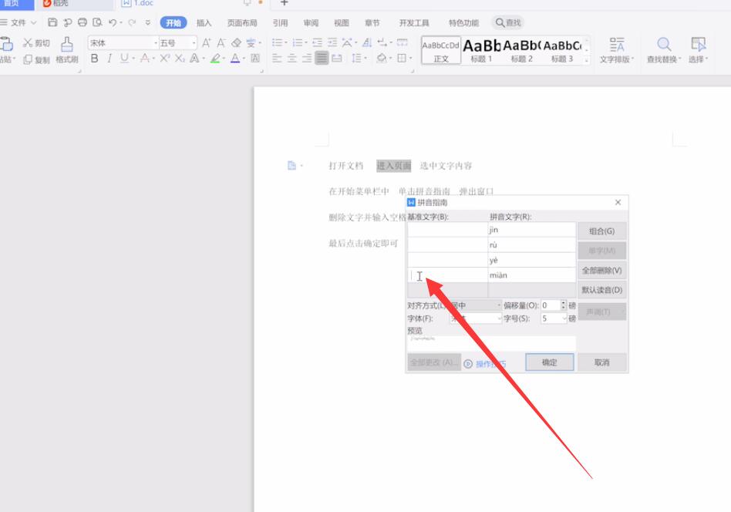Viewport: 731px width, 512px height.
Task: Align text left in the ribbon
Action: click(x=277, y=59)
